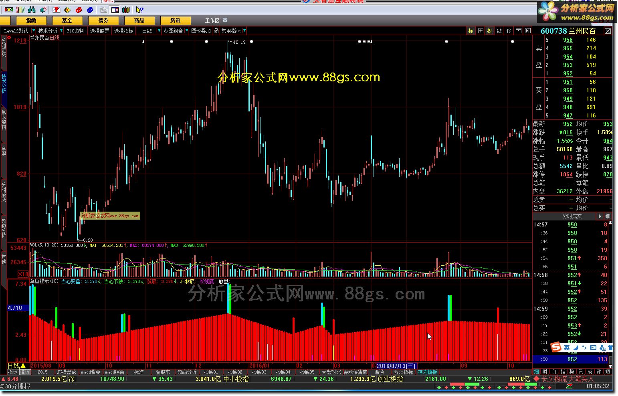Click the blue round info icon

pos(90,10)
